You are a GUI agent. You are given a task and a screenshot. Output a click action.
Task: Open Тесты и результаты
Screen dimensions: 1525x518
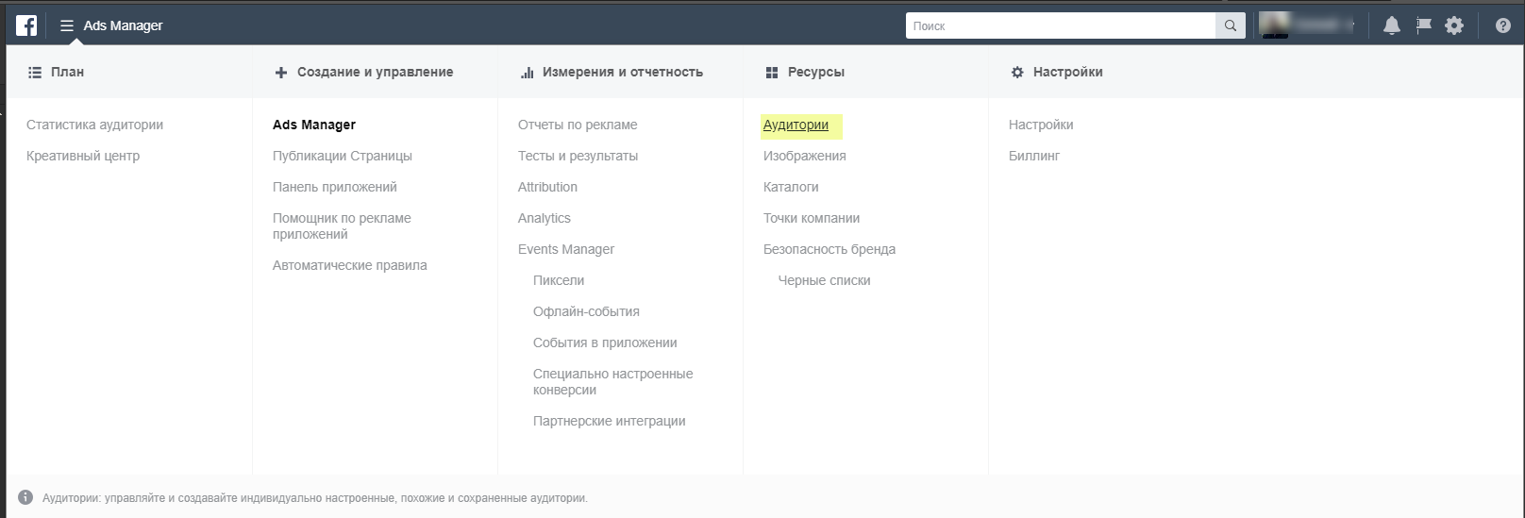(x=578, y=156)
